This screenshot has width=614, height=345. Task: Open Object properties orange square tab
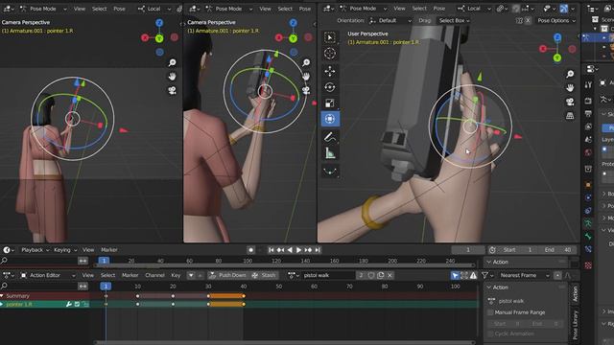[x=588, y=184]
